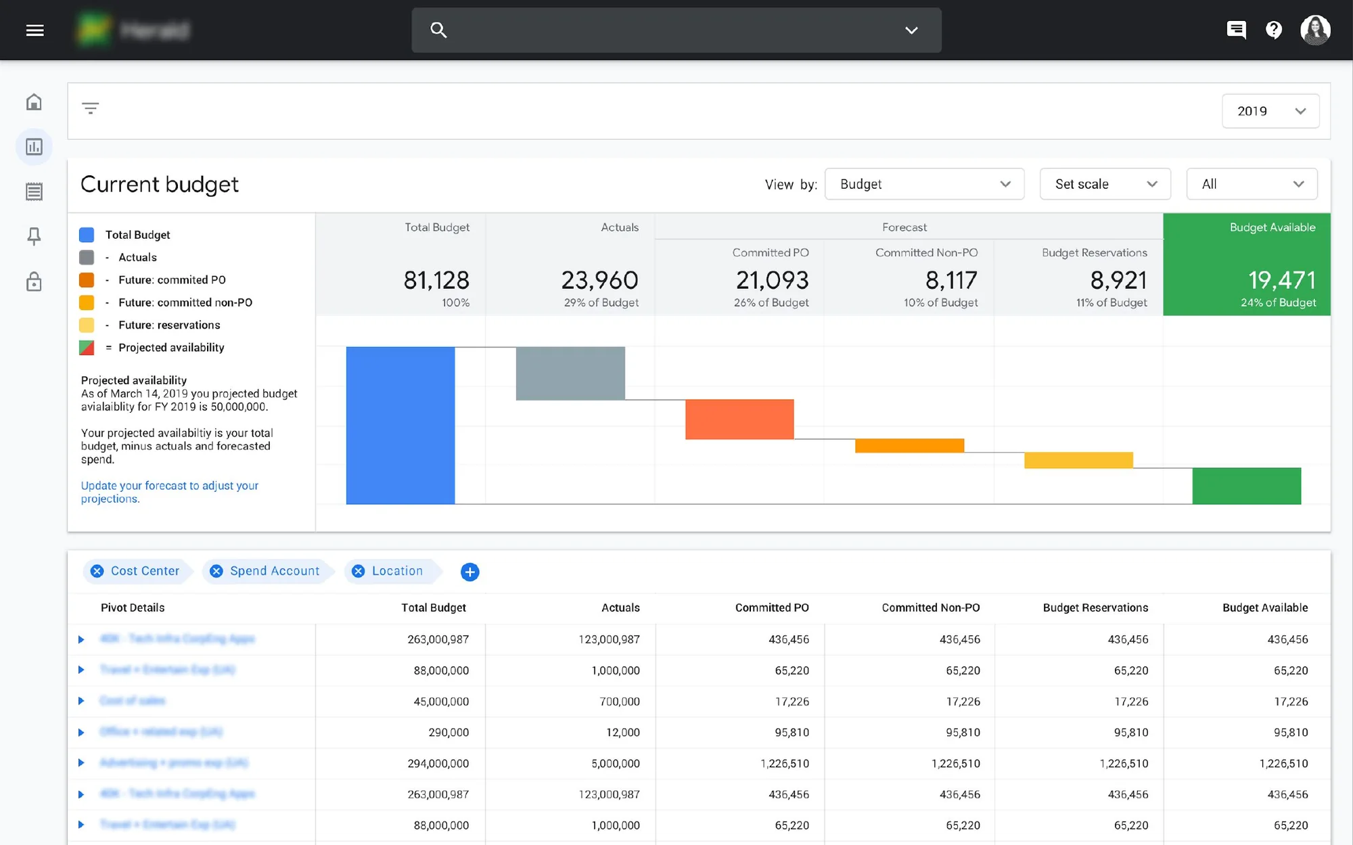Remove the Location pivot chip
This screenshot has height=845, width=1353.
pyautogui.click(x=359, y=571)
